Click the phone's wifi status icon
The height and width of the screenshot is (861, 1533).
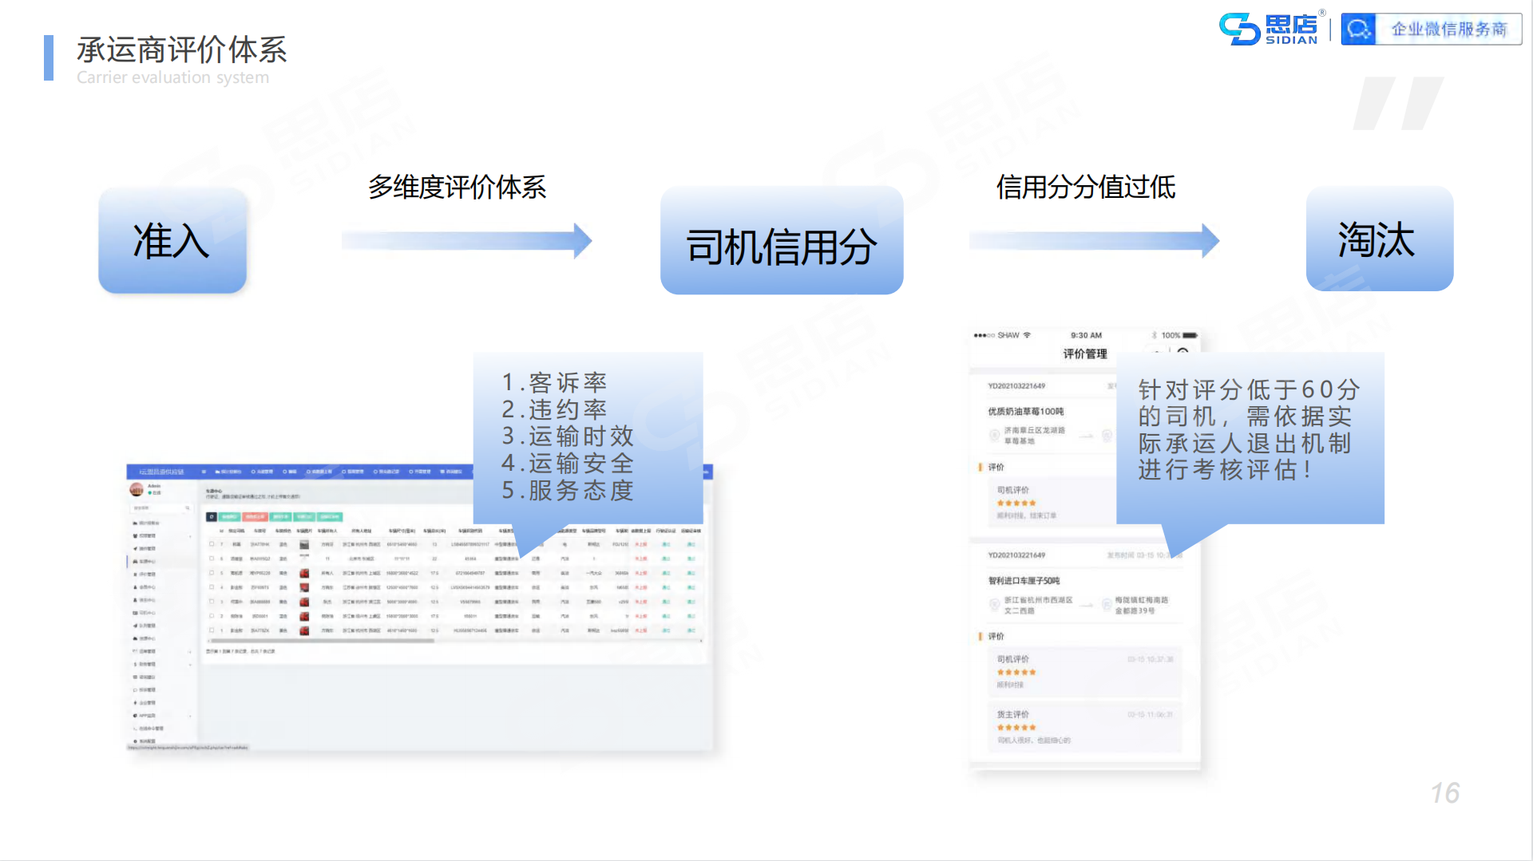1028,335
